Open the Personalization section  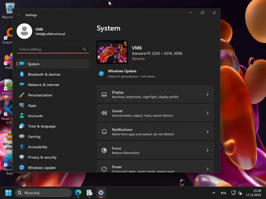[53, 95]
